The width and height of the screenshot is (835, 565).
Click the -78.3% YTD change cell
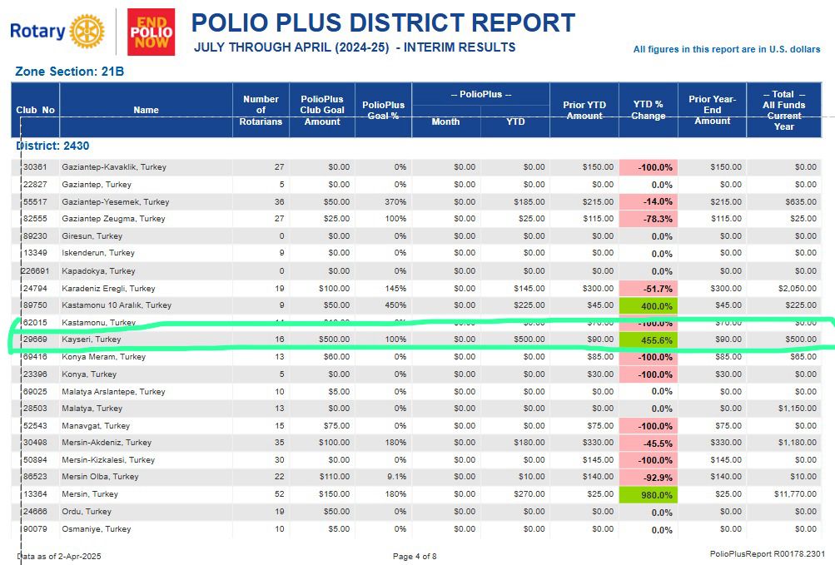[648, 219]
